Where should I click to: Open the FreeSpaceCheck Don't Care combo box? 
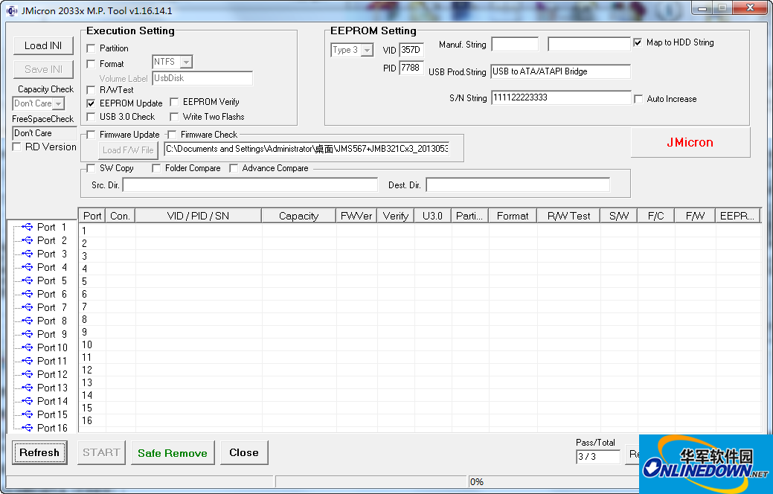[x=45, y=133]
